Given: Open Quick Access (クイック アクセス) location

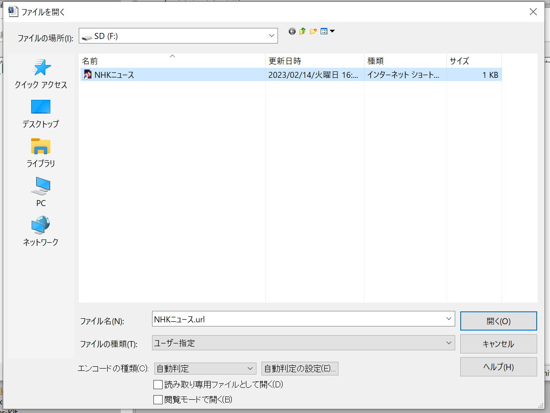Looking at the screenshot, I should pos(41,74).
